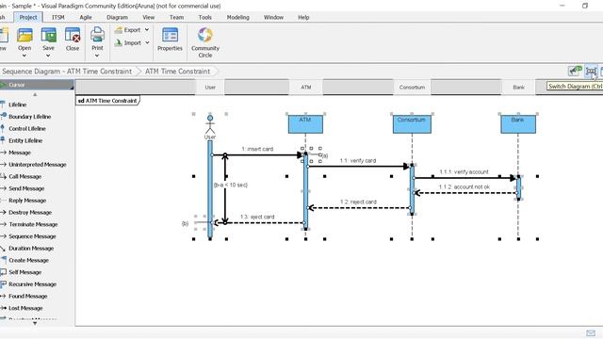Image resolution: width=603 pixels, height=339 pixels.
Task: Open the Modeling ribbon tab
Action: pyautogui.click(x=238, y=17)
